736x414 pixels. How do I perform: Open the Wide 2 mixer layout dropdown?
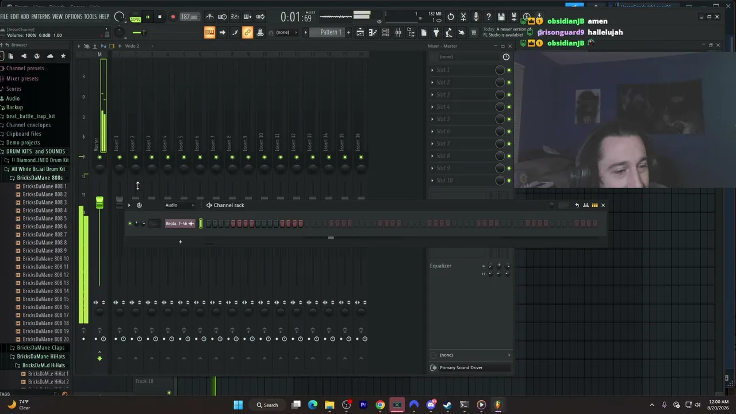132,46
